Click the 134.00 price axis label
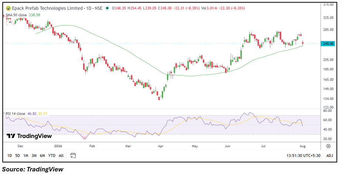Image resolution: width=341 pixels, height=174 pixels. click(328, 99)
